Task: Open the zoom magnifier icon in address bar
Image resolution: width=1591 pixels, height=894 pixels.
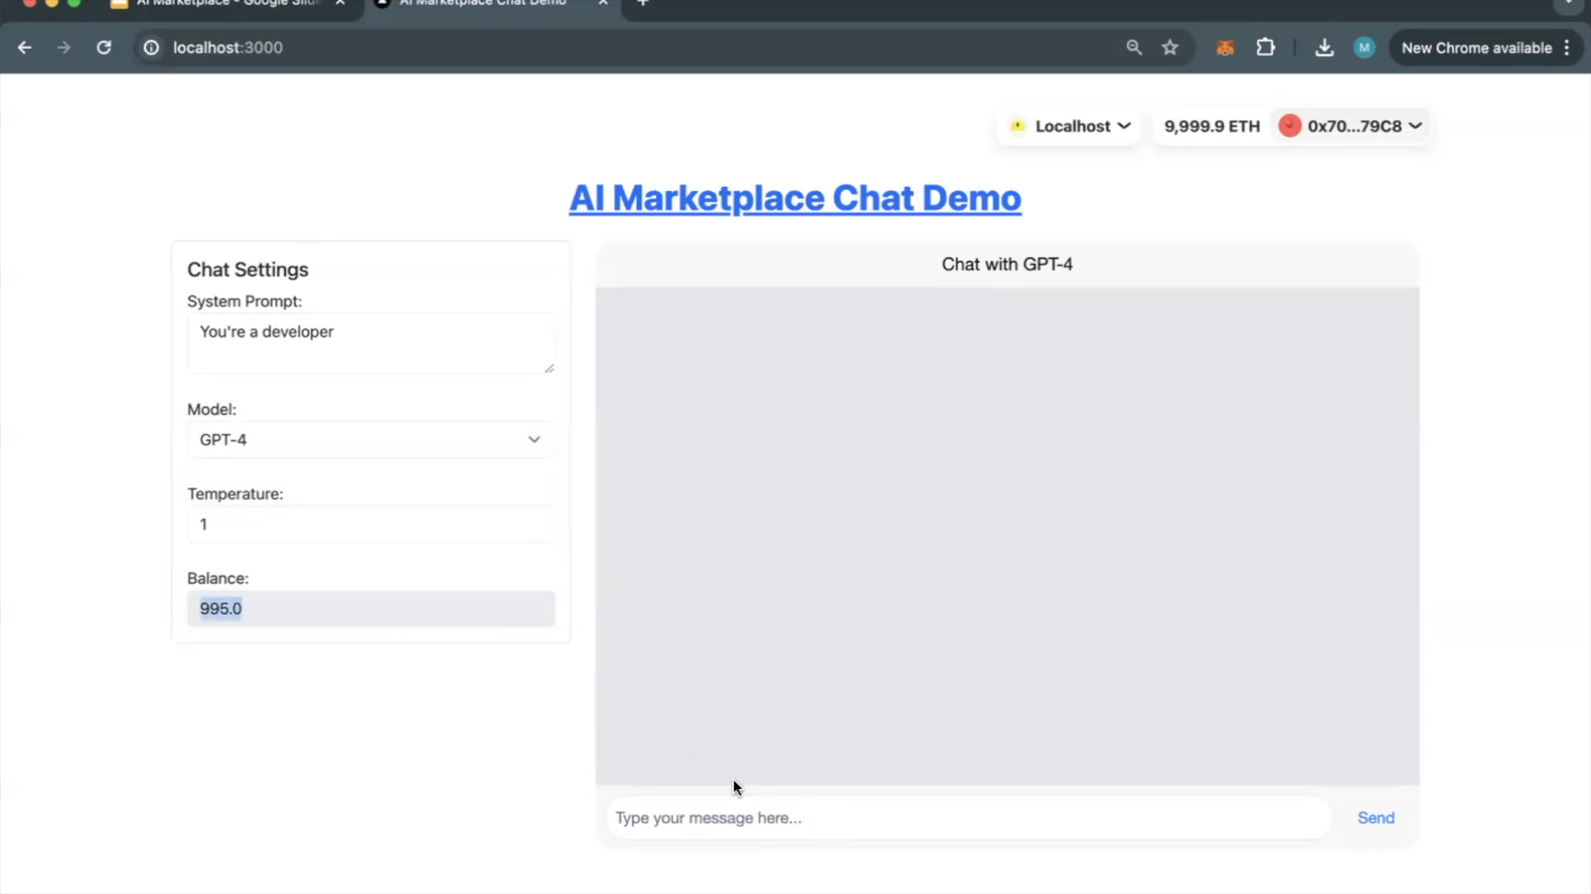Action: pyautogui.click(x=1134, y=47)
